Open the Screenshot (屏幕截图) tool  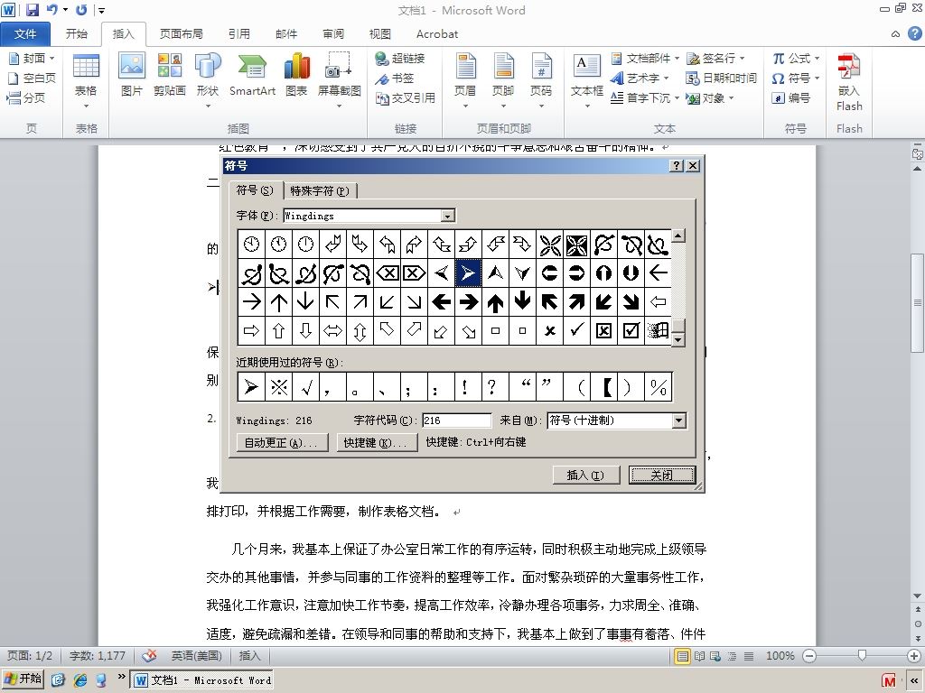340,80
